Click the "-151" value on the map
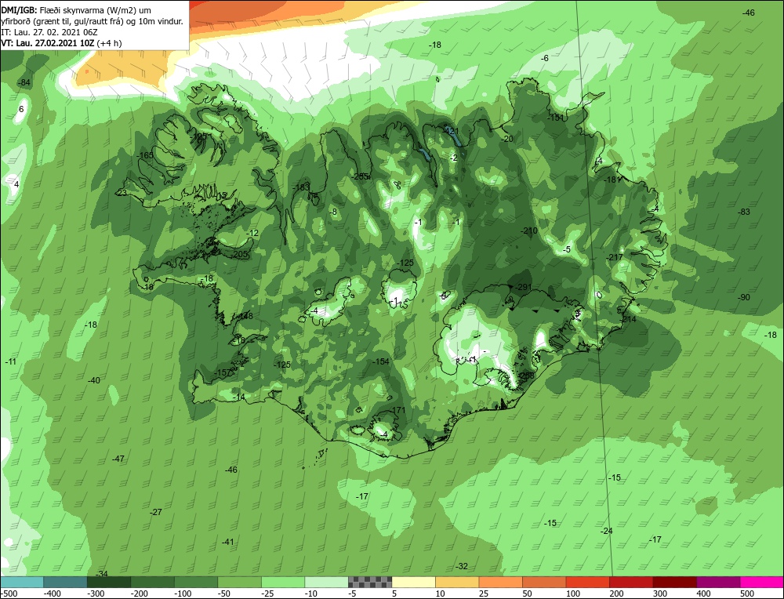784x599 pixels. (555, 118)
